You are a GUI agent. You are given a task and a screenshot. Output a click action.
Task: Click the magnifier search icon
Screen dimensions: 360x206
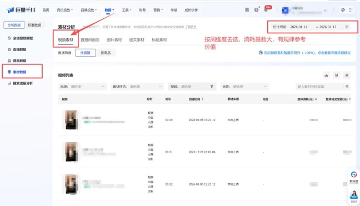pos(347,87)
